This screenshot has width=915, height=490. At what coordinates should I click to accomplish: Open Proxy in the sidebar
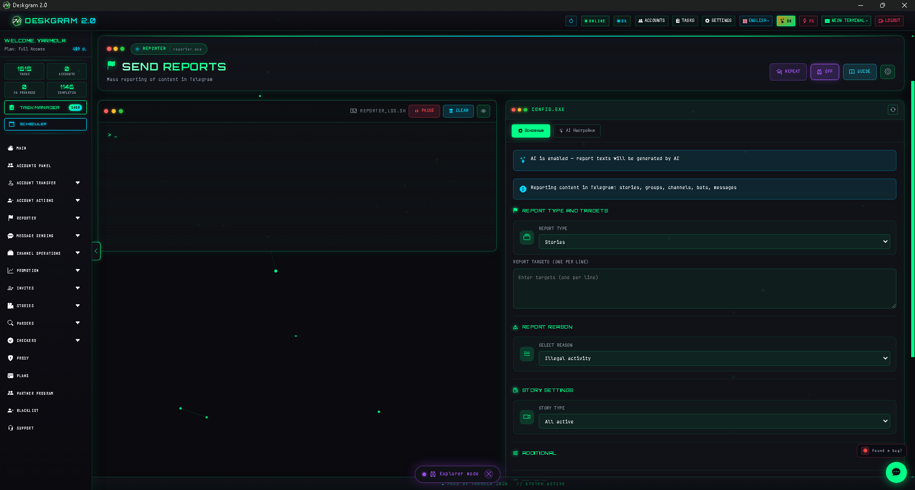pyautogui.click(x=46, y=358)
